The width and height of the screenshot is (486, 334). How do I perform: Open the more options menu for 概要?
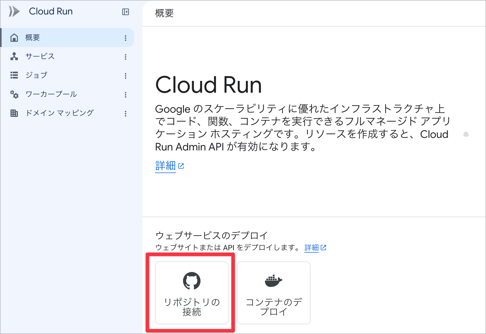point(126,38)
